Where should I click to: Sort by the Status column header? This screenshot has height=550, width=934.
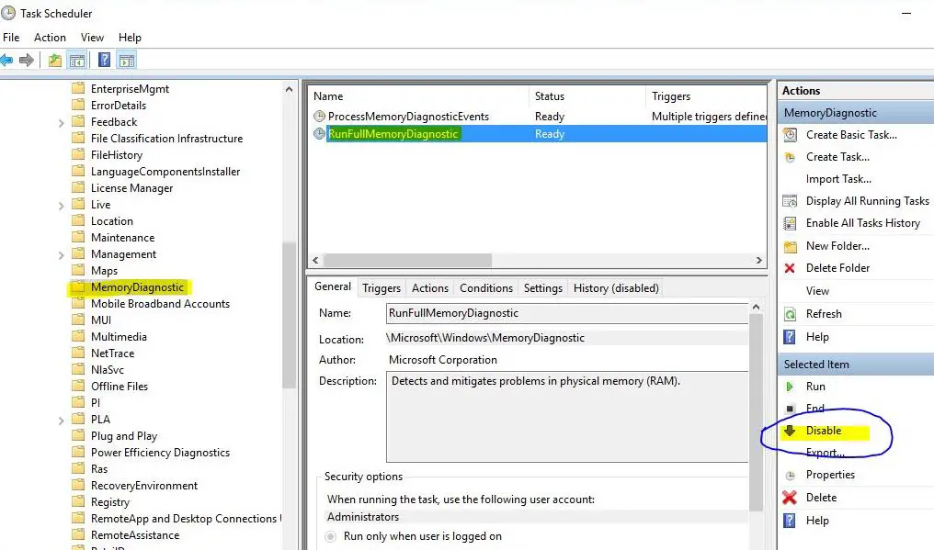click(x=587, y=96)
